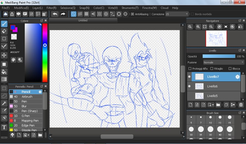Select the G Pen brush
This screenshot has height=144, width=246.
26,116
